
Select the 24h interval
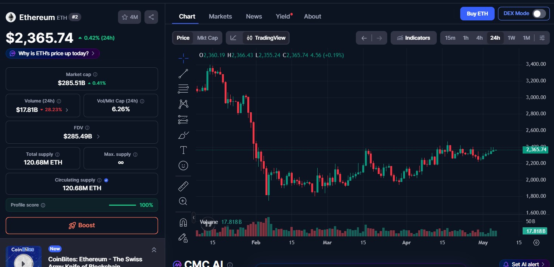pos(495,38)
